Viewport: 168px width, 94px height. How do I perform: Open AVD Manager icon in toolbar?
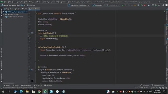156,5
